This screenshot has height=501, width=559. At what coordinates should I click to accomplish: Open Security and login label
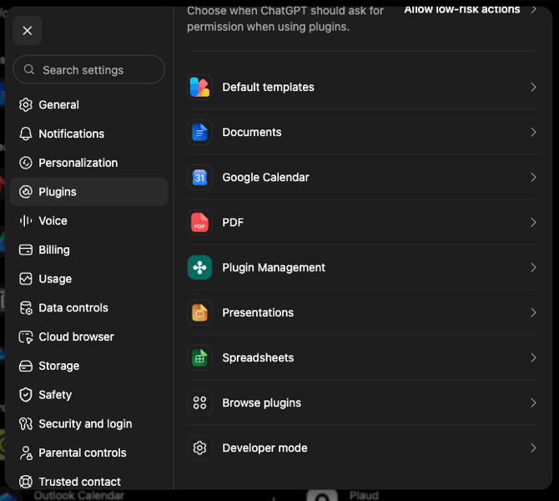point(85,424)
